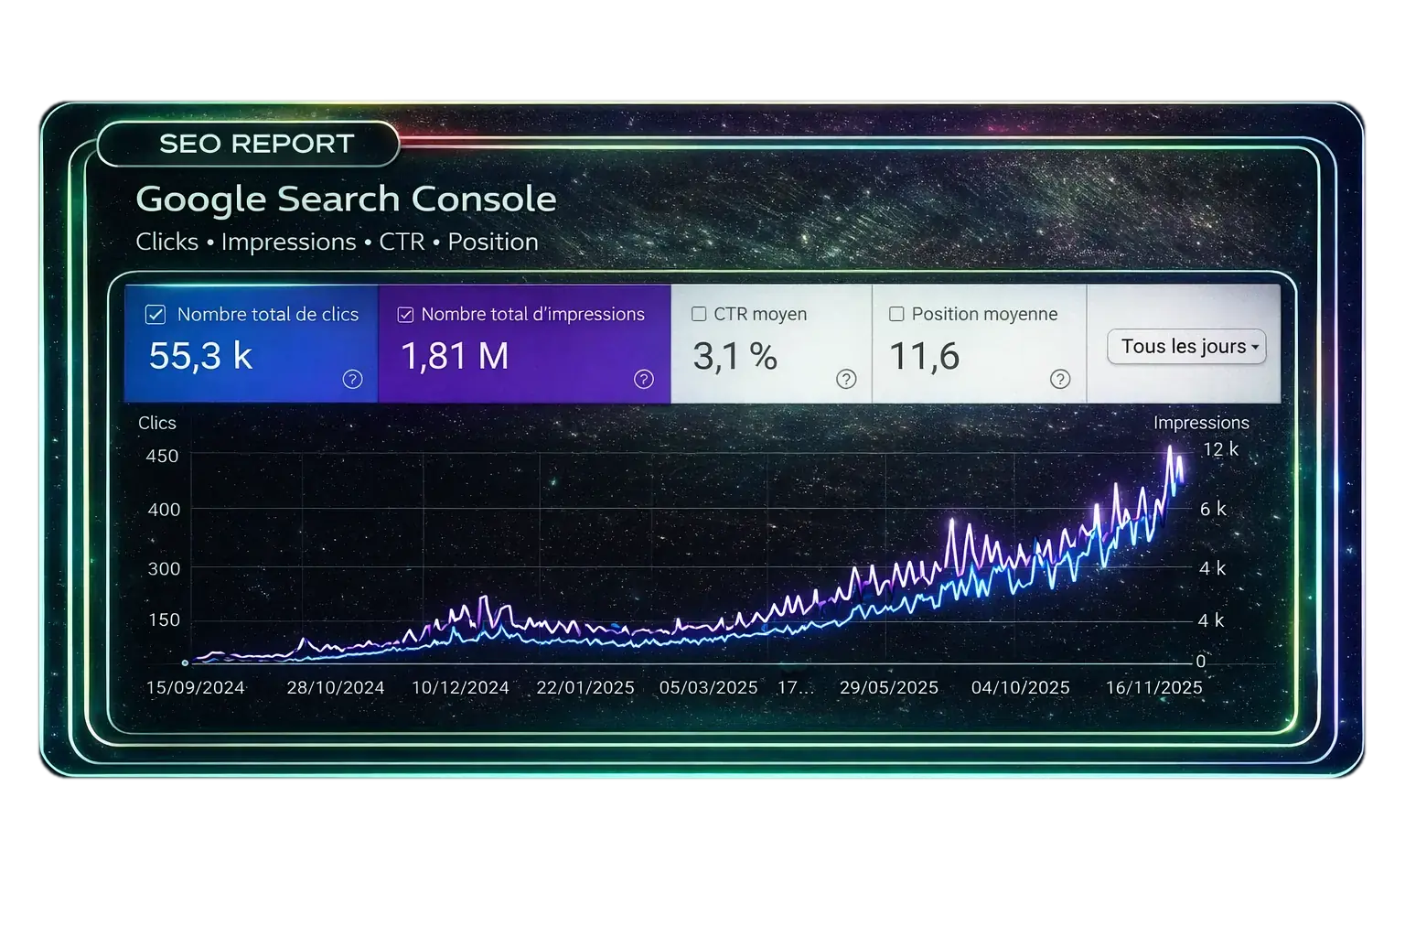
Task: Click the 6 k impressions axis value
Action: coord(1213,509)
